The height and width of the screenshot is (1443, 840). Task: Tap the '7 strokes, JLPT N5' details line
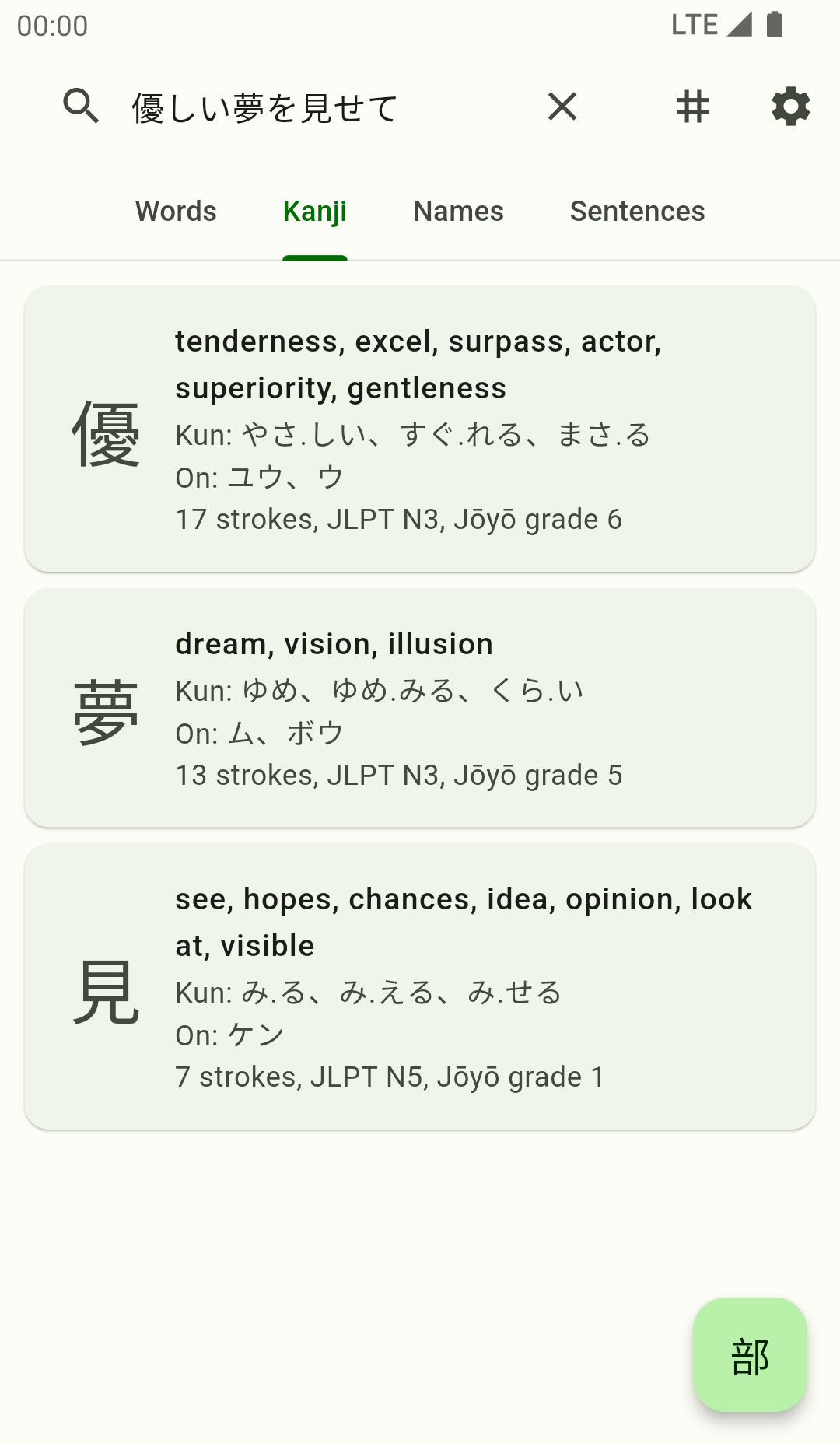pyautogui.click(x=390, y=1077)
